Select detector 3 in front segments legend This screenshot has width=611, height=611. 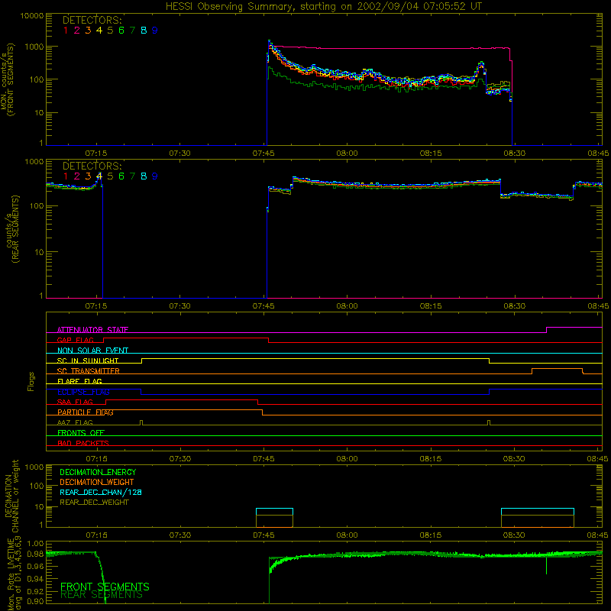pyautogui.click(x=88, y=31)
